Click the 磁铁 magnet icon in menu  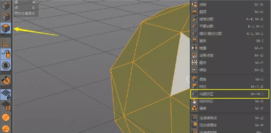coord(195,41)
